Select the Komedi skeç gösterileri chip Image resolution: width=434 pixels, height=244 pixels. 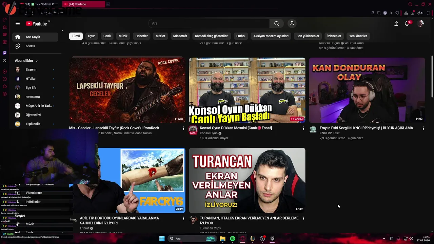212,36
